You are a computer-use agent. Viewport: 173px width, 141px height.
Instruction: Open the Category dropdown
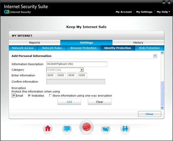pyautogui.click(x=82, y=70)
